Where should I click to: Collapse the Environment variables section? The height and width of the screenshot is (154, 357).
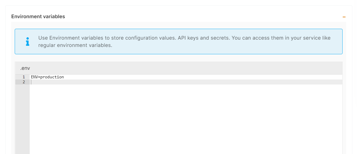344,17
